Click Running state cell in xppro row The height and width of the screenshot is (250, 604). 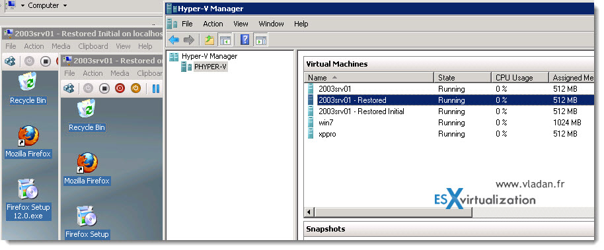tap(451, 134)
